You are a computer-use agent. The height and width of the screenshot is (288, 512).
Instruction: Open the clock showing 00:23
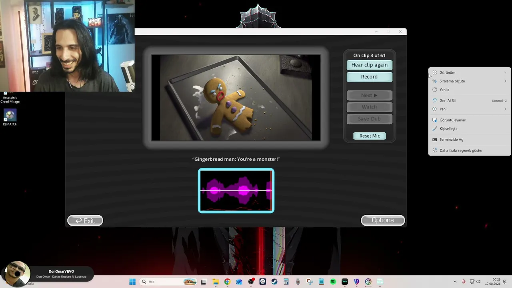point(493,282)
